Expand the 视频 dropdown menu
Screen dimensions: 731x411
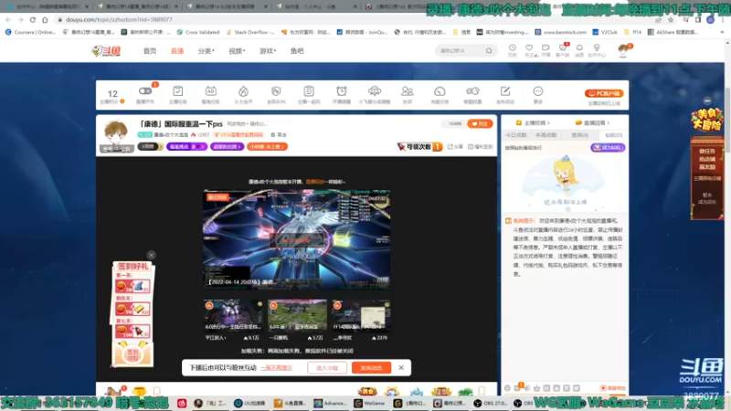237,51
